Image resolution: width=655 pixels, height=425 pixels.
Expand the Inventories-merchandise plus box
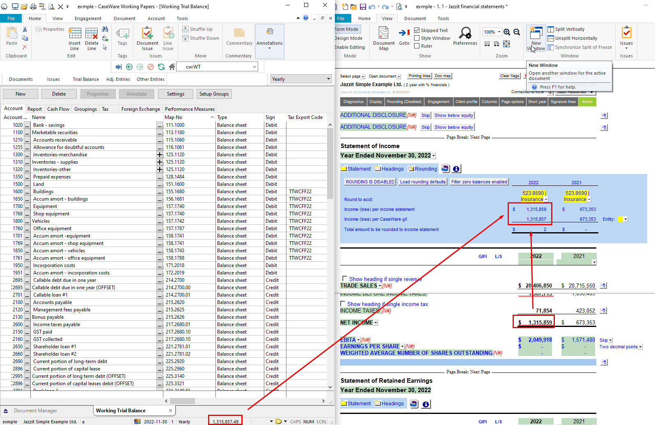160,155
